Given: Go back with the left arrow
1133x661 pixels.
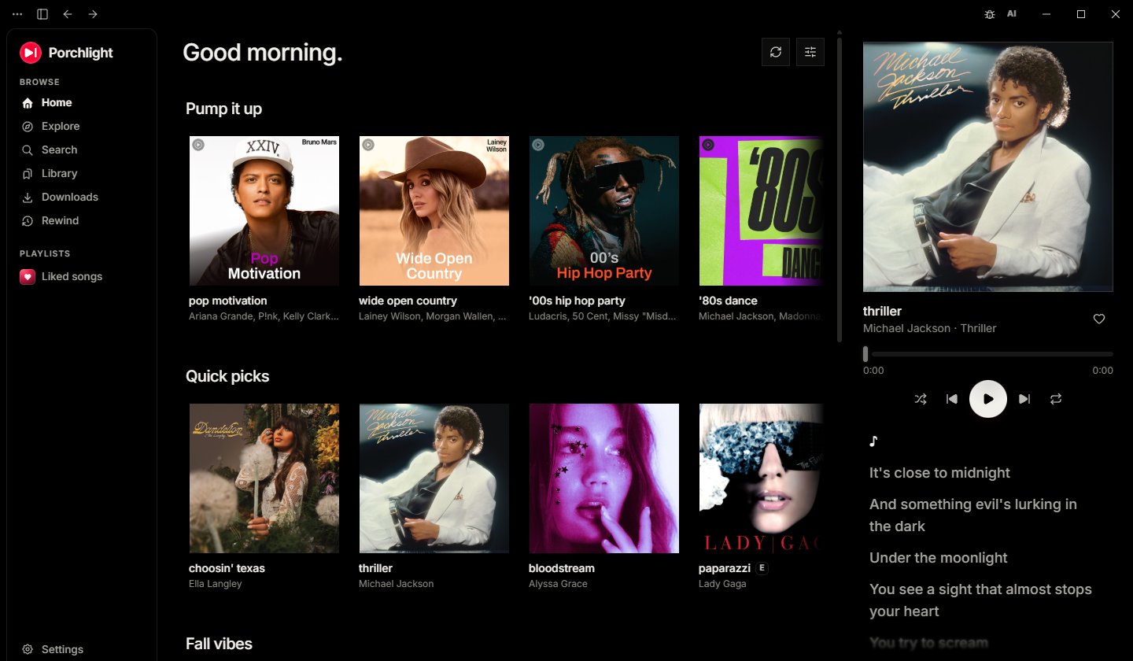Looking at the screenshot, I should tap(68, 14).
